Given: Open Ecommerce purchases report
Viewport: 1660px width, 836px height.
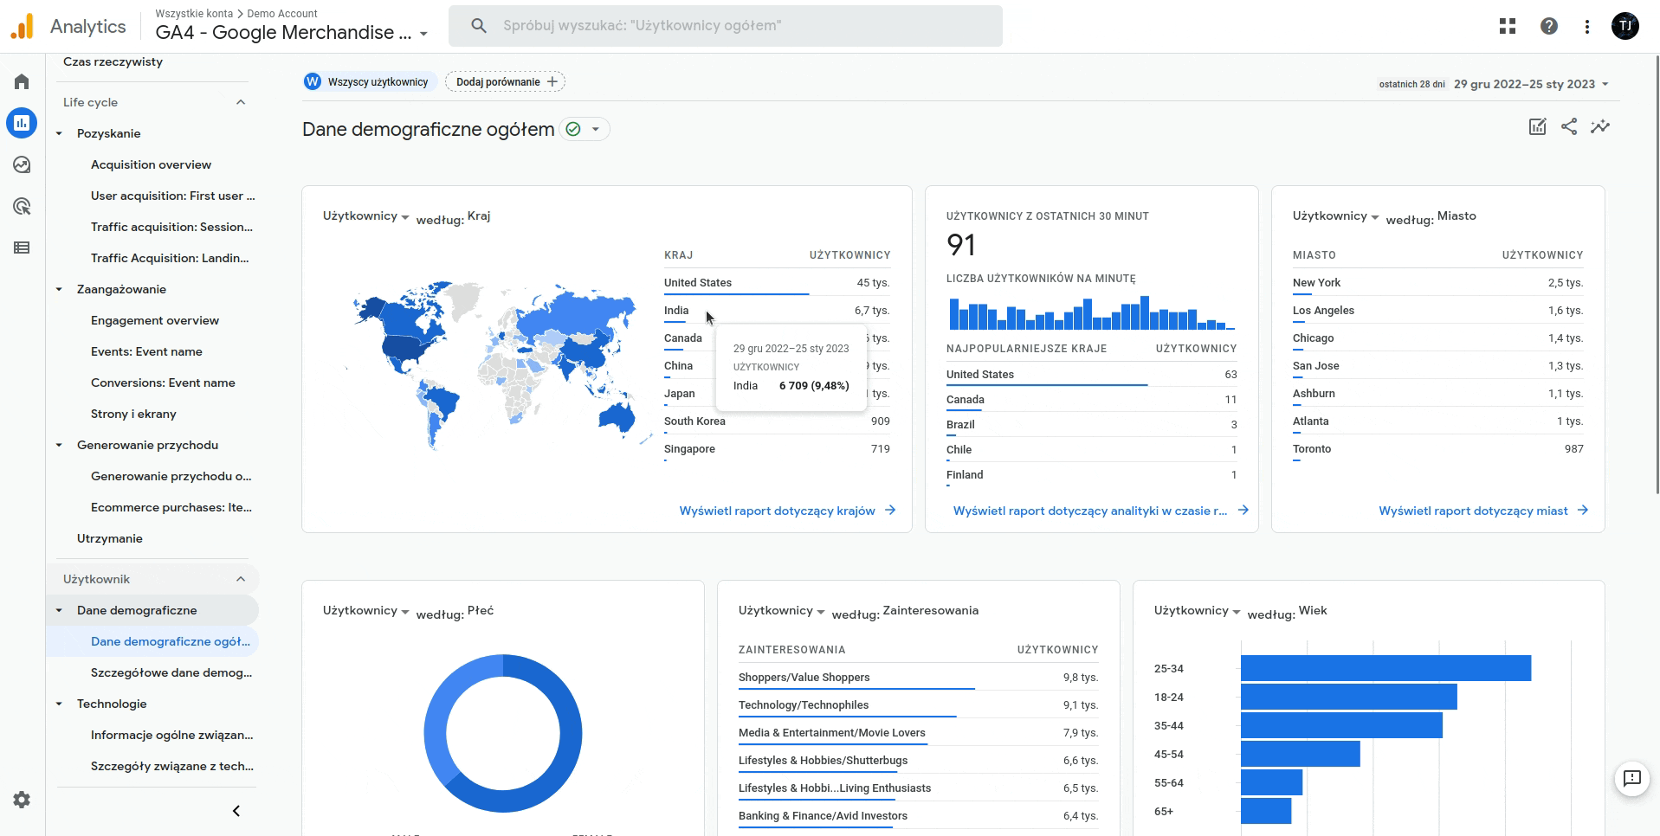Looking at the screenshot, I should (x=171, y=507).
